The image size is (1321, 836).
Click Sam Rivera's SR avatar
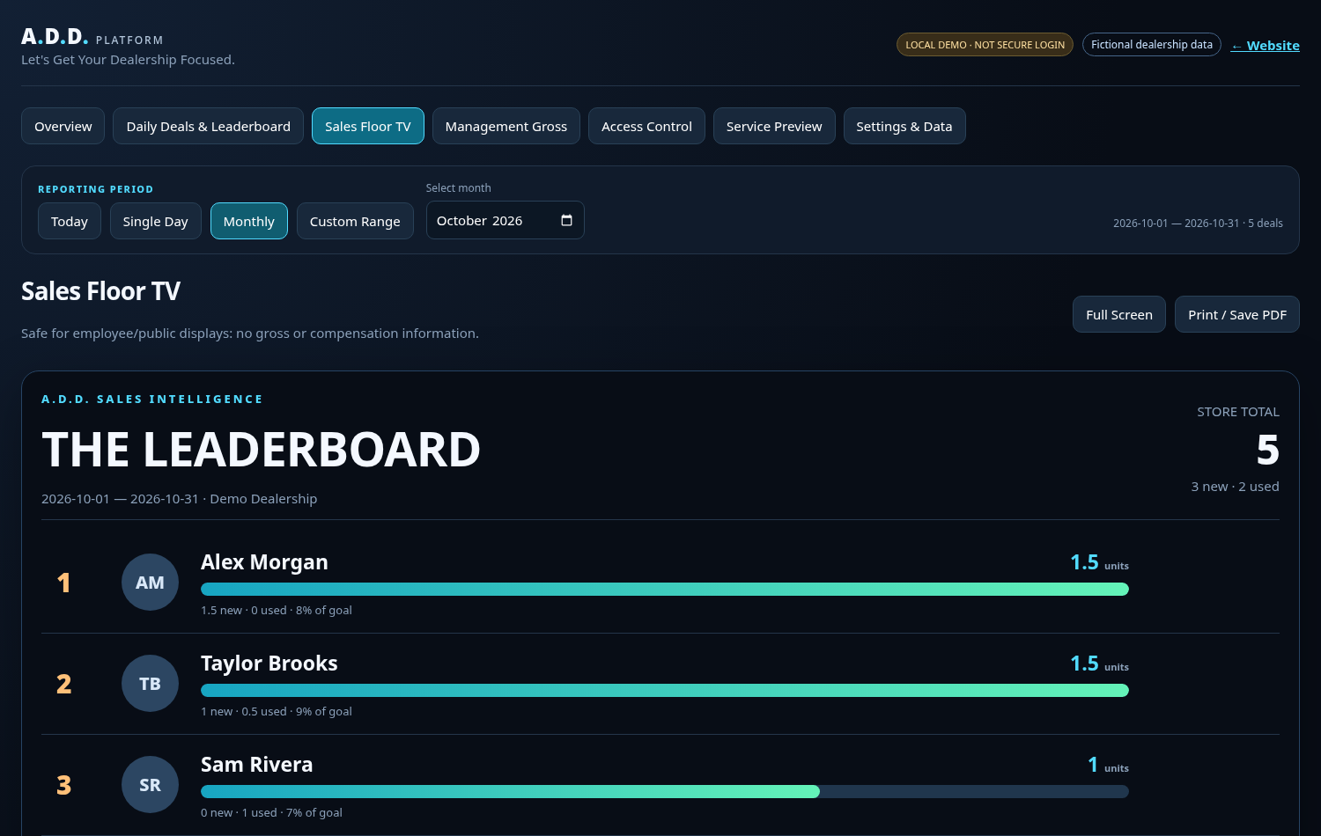150,785
